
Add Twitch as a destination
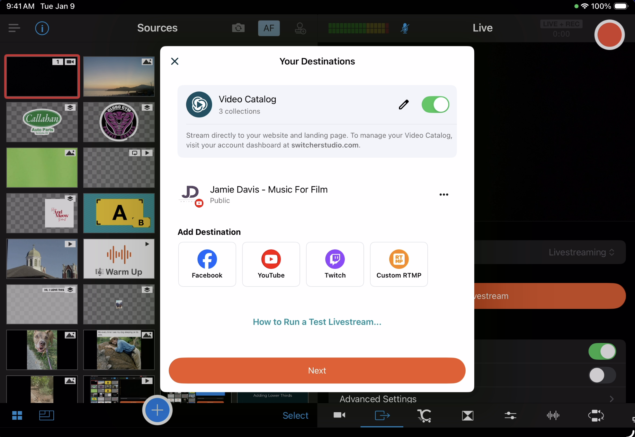click(x=335, y=264)
